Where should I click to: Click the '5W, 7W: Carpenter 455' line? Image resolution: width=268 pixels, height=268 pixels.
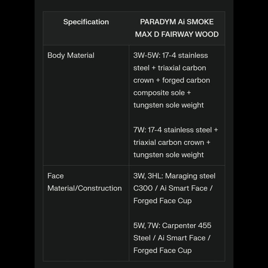point(172,225)
